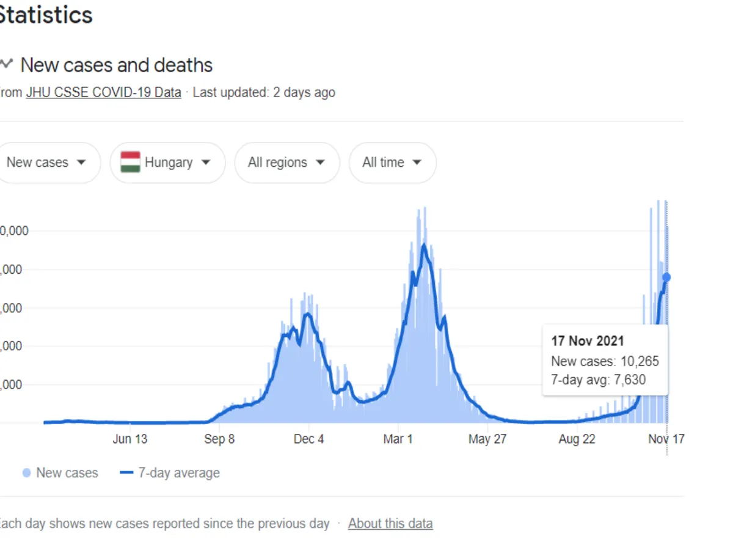Click the 7-day average data point dot
733x550 pixels.
666,277
